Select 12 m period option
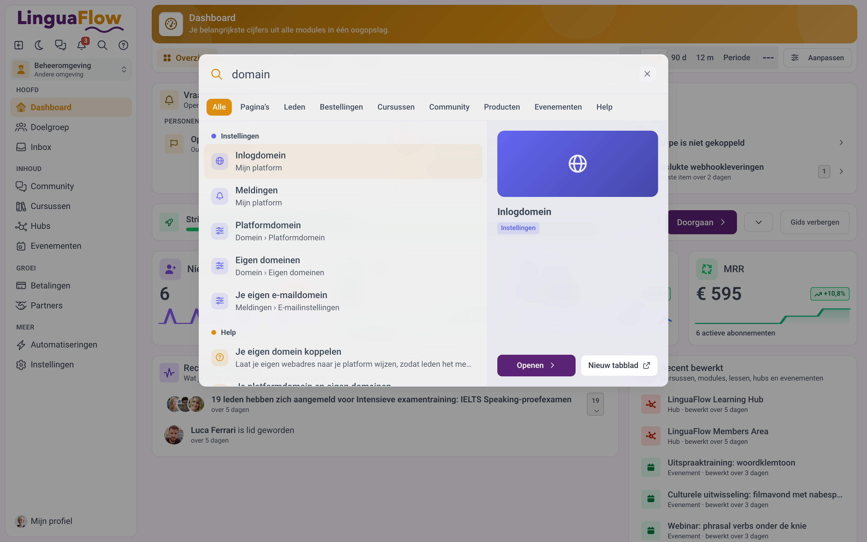The height and width of the screenshot is (542, 867). coord(705,58)
